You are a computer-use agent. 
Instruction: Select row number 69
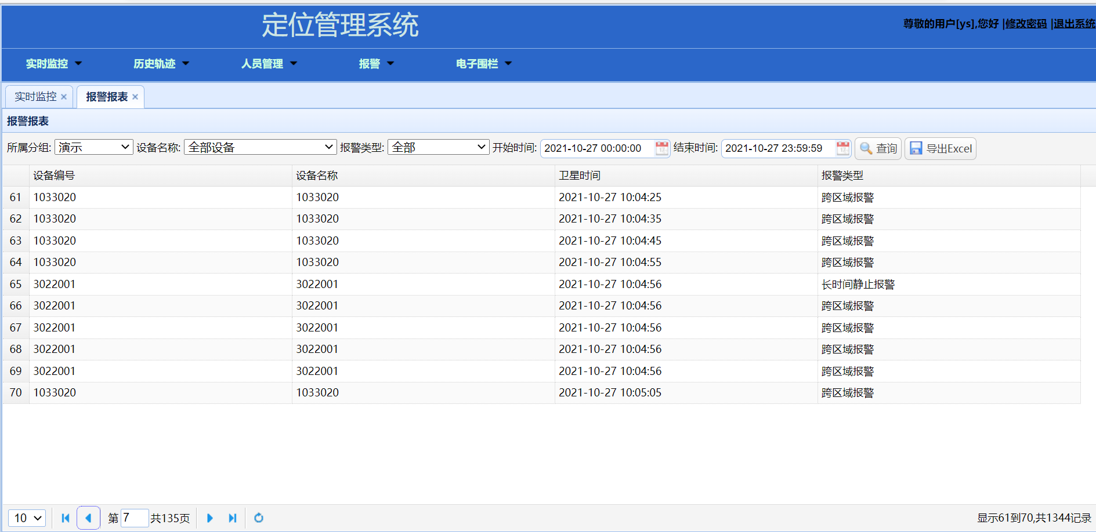16,371
